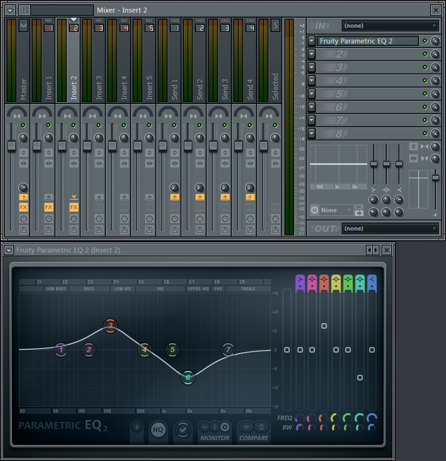The width and height of the screenshot is (446, 461).
Task: Toggle effect slot 8 enable LED
Action: [x=425, y=134]
